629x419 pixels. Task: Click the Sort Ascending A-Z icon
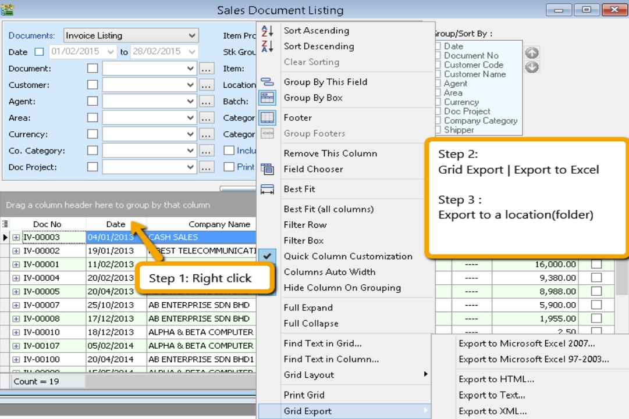[x=267, y=31]
